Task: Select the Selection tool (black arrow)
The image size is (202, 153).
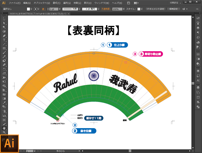Action: click(4, 19)
